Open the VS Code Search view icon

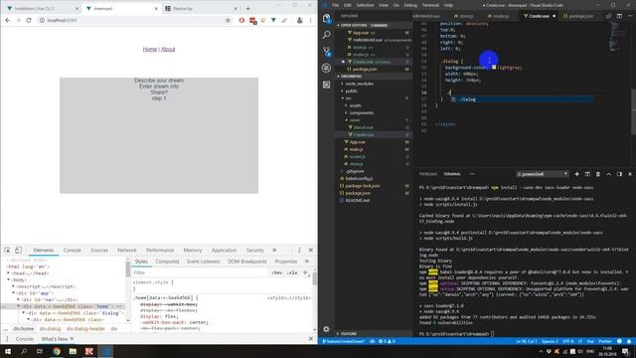(x=327, y=35)
